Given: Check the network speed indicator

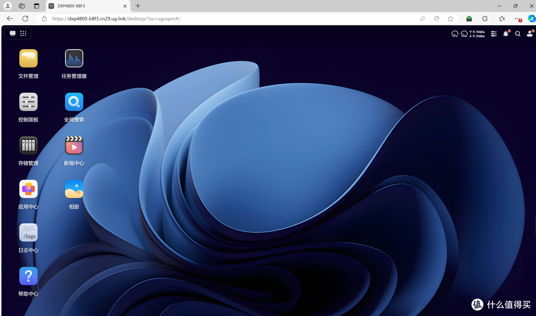Looking at the screenshot, I should pyautogui.click(x=477, y=34).
